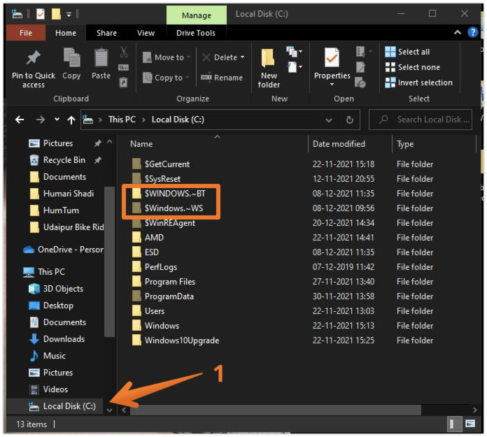487x437 pixels.
Task: Select Downloads in the navigation pane
Action: (x=64, y=339)
